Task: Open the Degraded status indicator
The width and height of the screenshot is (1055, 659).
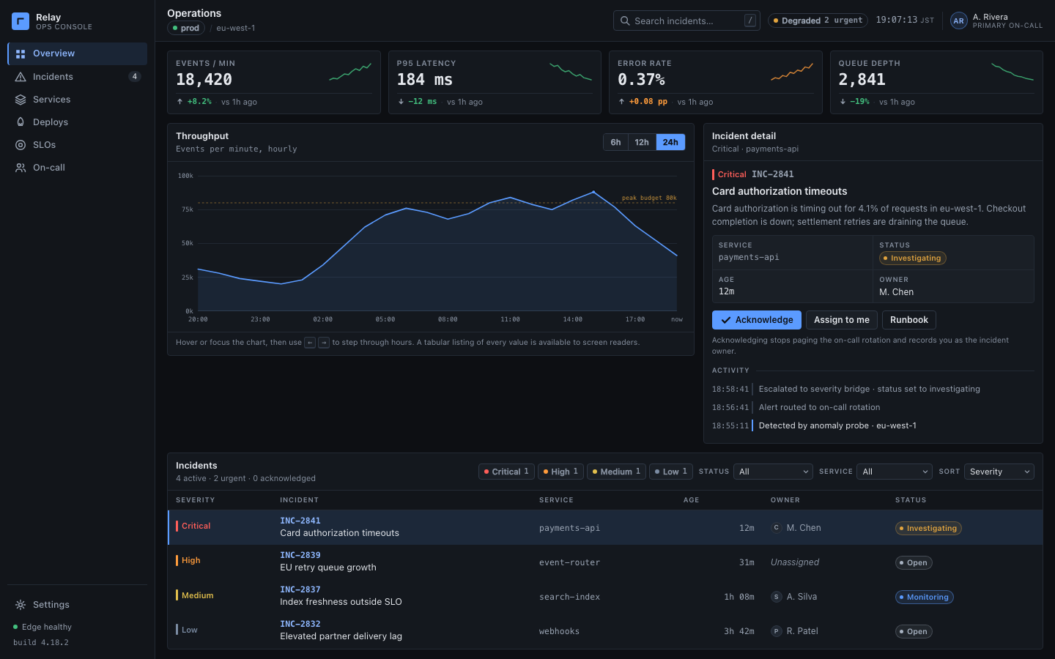Action: point(818,21)
